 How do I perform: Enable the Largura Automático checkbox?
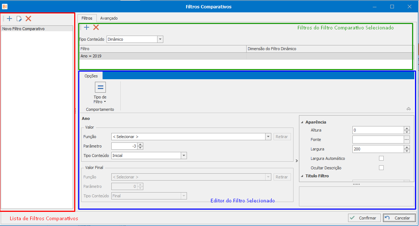coord(381,158)
